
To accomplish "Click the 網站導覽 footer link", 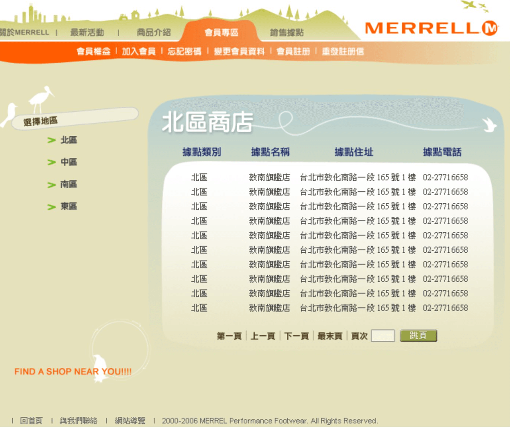I will pyautogui.click(x=130, y=421).
